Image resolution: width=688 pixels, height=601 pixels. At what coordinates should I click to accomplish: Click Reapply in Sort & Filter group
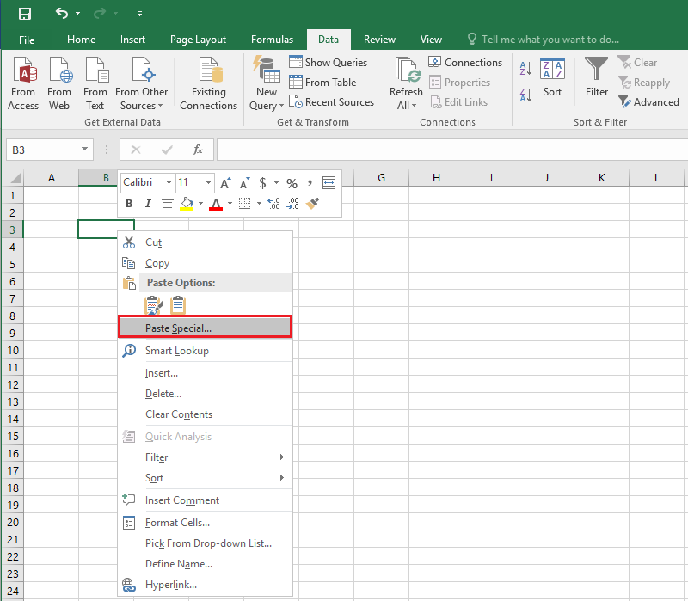tap(645, 82)
